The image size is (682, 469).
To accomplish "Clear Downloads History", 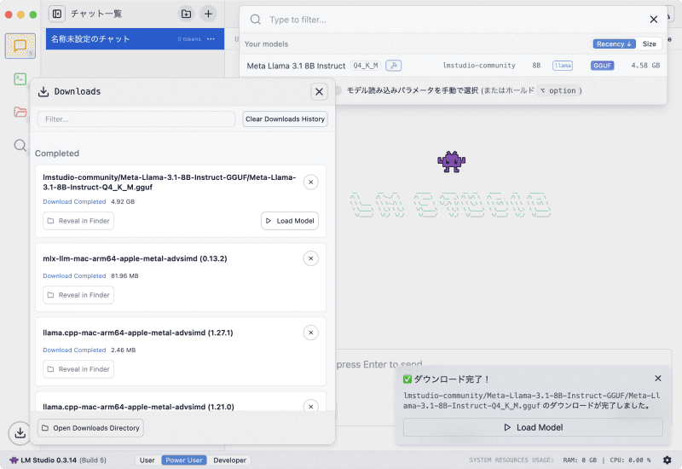I will (x=285, y=119).
